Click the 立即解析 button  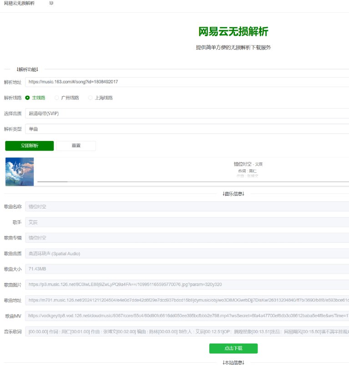coord(30,146)
